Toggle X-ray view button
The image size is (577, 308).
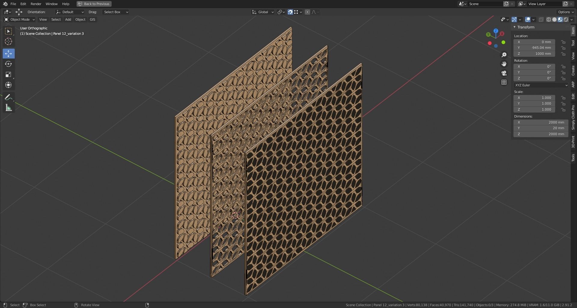[541, 19]
